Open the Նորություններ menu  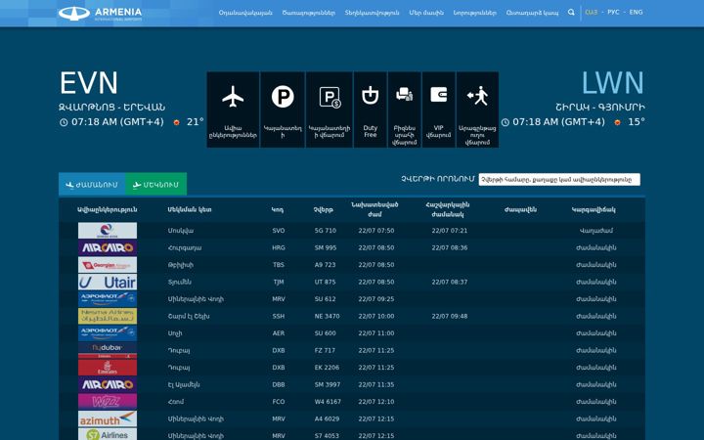coord(475,13)
